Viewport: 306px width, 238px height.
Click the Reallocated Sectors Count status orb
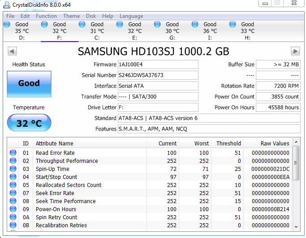tap(13, 185)
